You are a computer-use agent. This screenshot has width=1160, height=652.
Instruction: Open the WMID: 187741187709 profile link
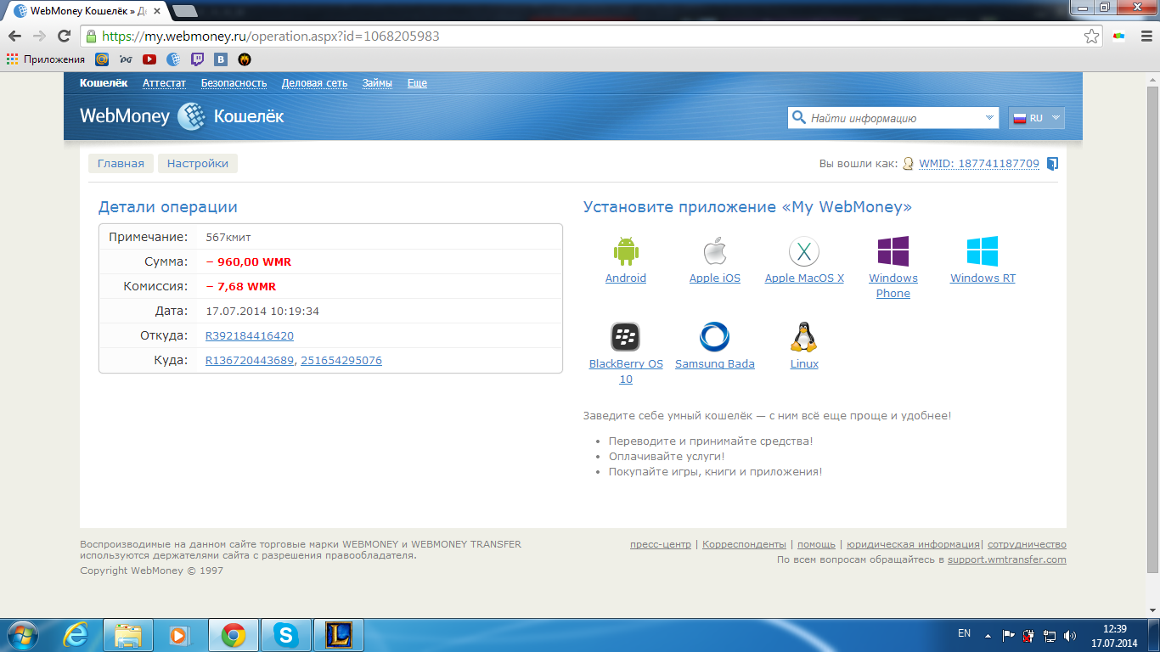pyautogui.click(x=979, y=164)
